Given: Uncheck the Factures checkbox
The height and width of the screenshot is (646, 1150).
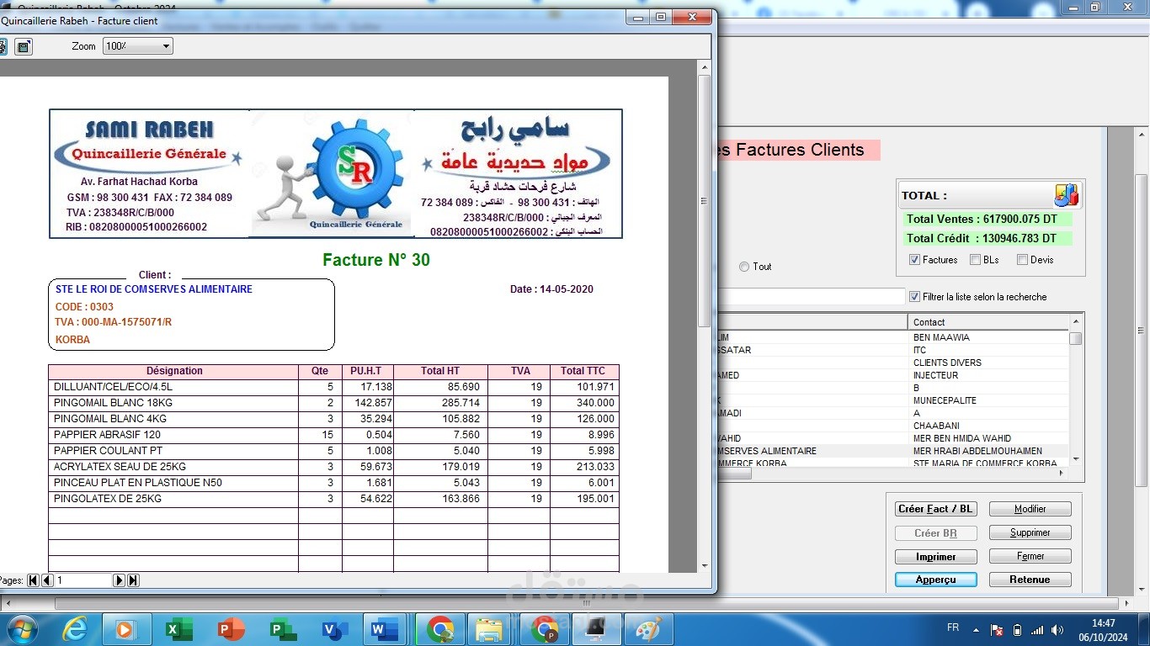Looking at the screenshot, I should [x=914, y=260].
